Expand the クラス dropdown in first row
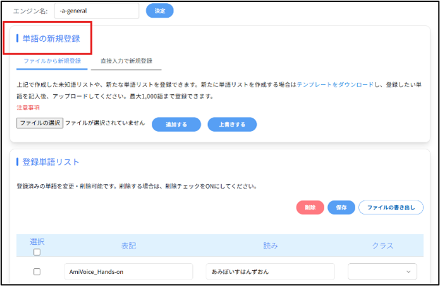Screen dimensions: 440x286 [x=382, y=271]
